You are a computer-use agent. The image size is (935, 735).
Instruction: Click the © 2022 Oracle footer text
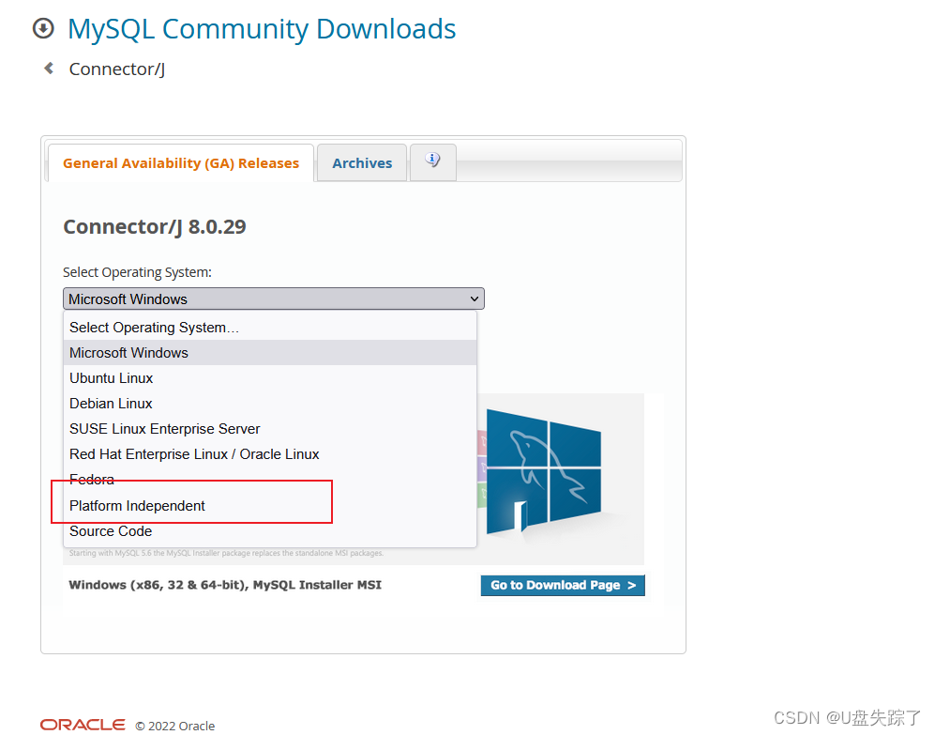[174, 726]
